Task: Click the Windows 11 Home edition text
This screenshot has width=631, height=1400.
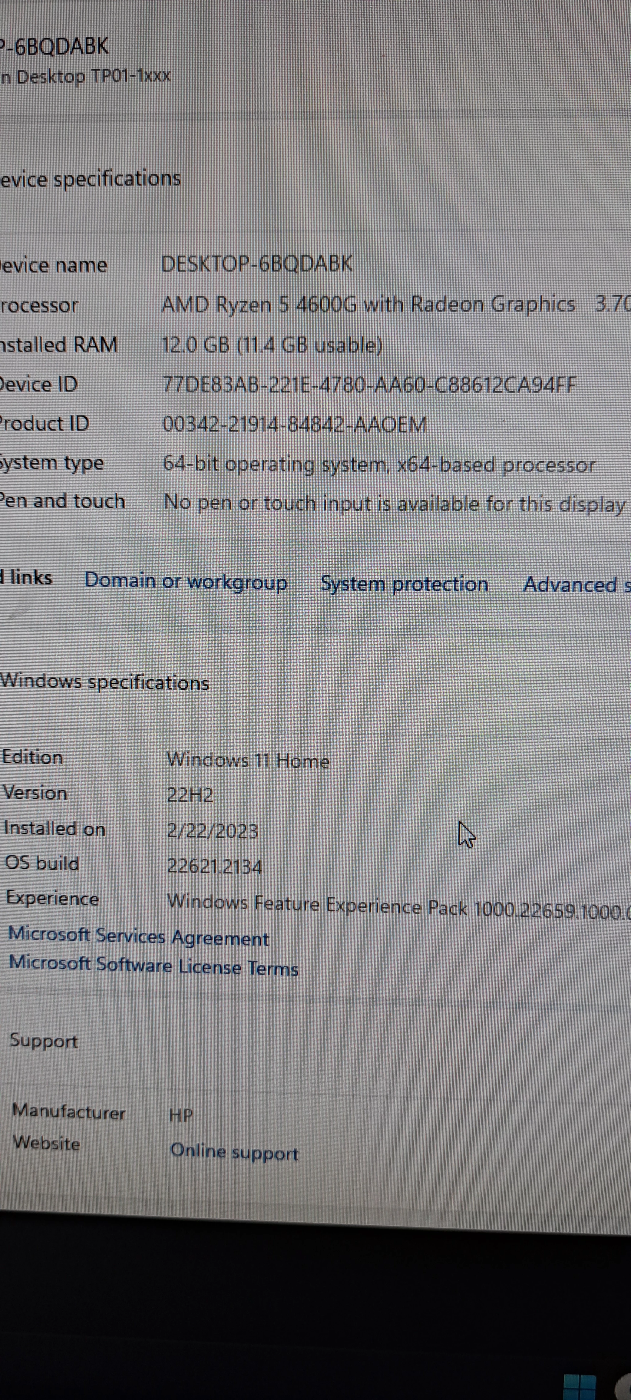Action: (x=248, y=760)
